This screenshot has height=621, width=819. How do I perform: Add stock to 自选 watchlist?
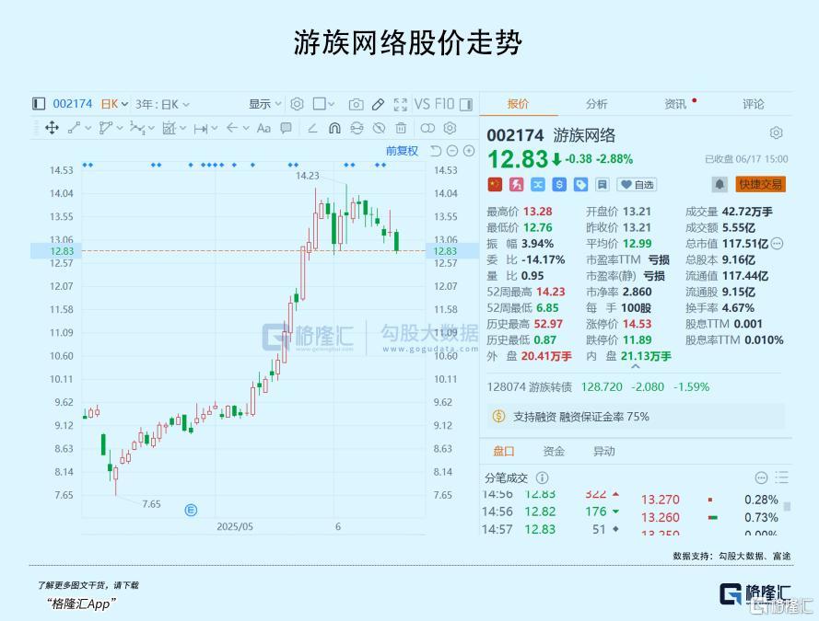[637, 185]
